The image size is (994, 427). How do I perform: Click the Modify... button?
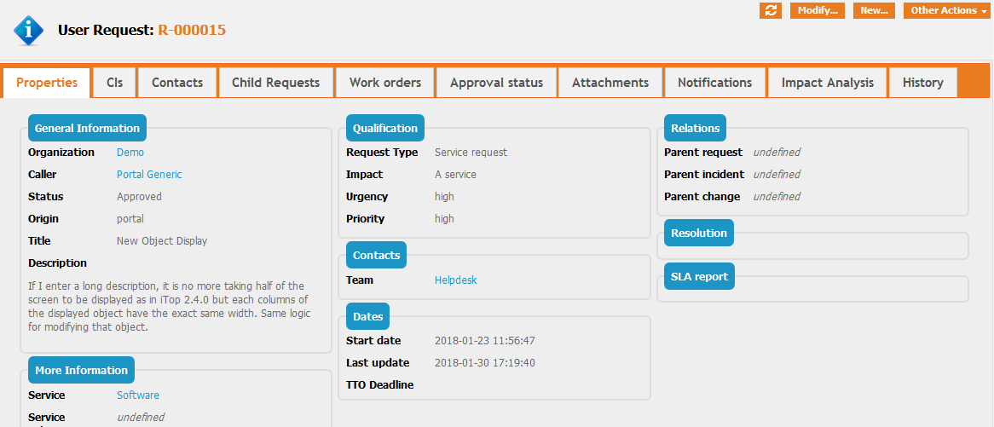point(818,10)
